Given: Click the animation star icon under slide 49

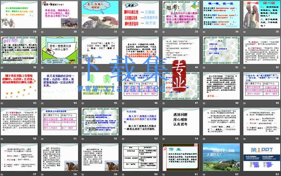Looking at the screenshot, I should point(244,103).
